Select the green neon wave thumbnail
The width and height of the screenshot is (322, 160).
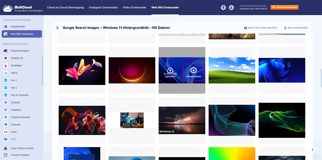tap(282, 120)
